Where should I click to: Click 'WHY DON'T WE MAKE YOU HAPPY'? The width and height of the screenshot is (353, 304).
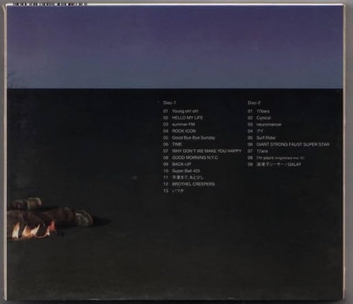[x=207, y=151]
